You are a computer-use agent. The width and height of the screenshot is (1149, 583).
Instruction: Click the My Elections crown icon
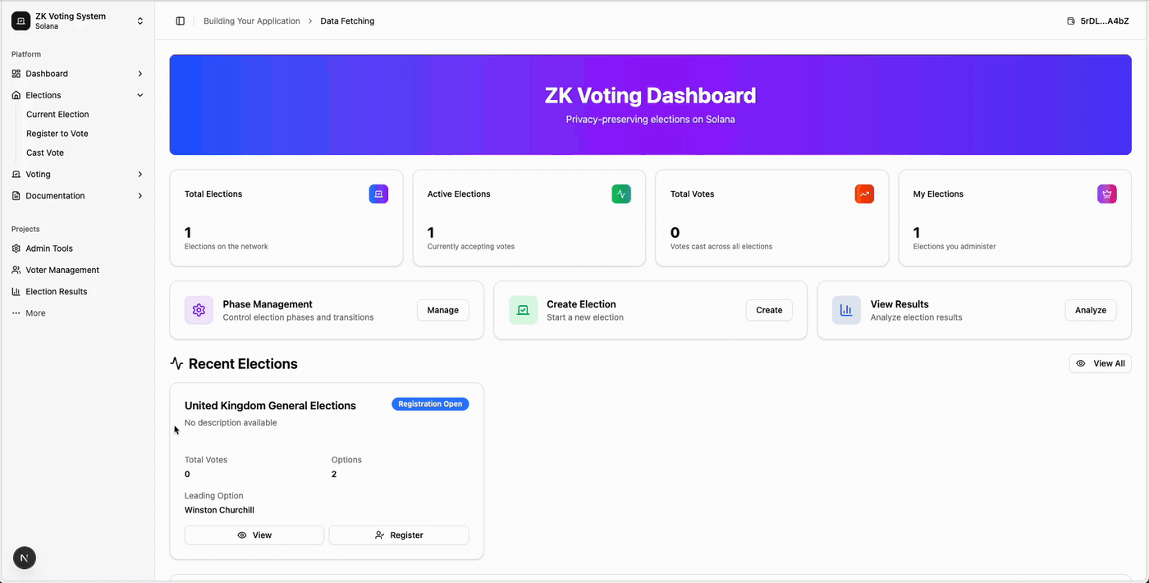point(1107,194)
